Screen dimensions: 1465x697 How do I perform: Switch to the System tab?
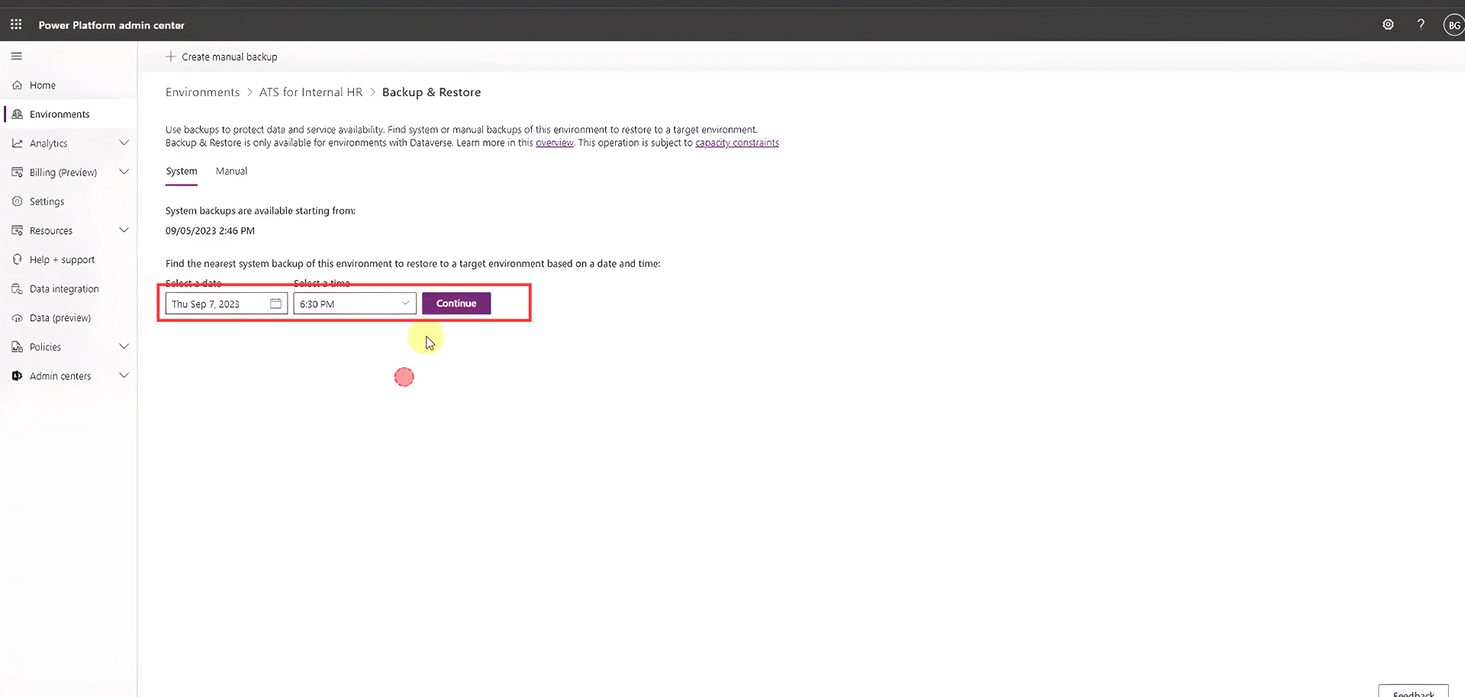[x=182, y=172]
